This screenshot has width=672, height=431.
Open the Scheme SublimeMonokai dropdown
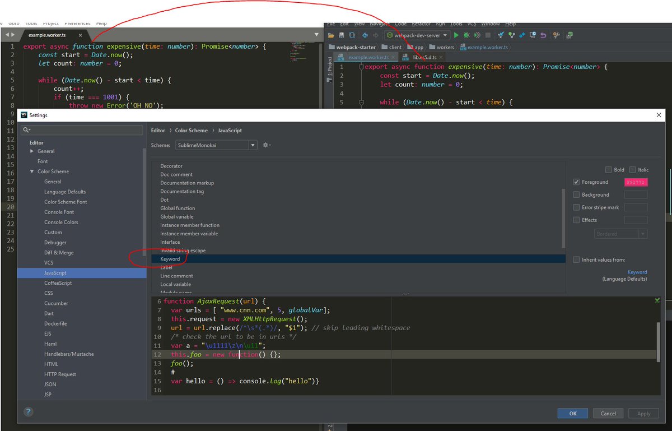216,145
